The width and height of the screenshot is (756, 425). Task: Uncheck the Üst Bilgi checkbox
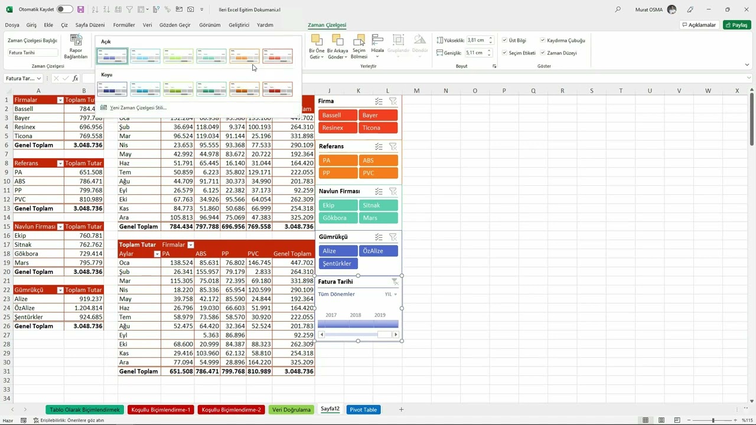coord(504,40)
